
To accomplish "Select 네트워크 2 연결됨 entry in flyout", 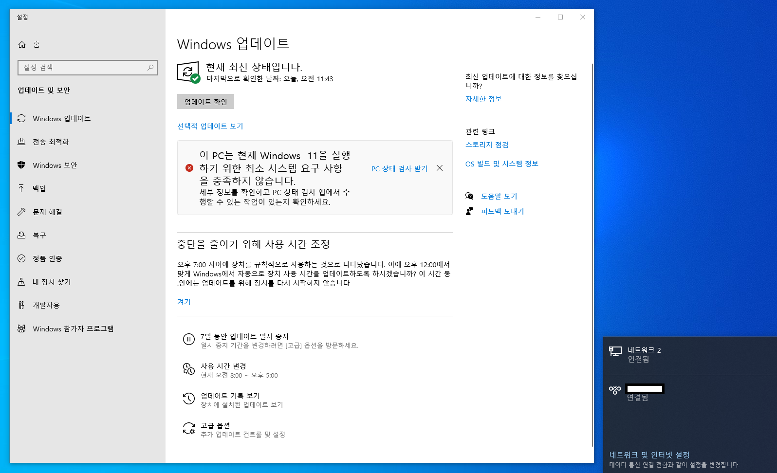I will 690,355.
